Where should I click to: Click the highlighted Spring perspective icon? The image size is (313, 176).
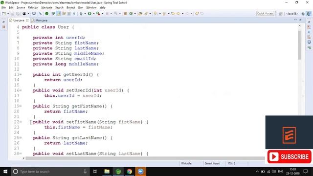coord(309,14)
